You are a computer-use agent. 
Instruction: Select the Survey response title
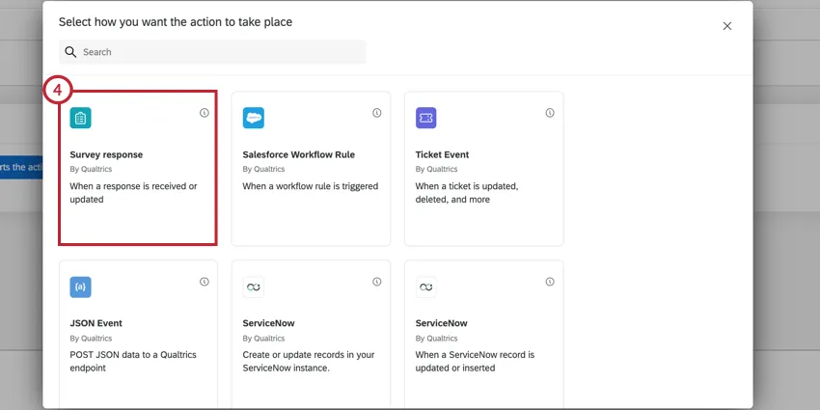pyautogui.click(x=106, y=154)
